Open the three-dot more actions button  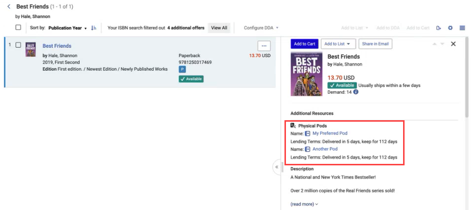(x=264, y=46)
